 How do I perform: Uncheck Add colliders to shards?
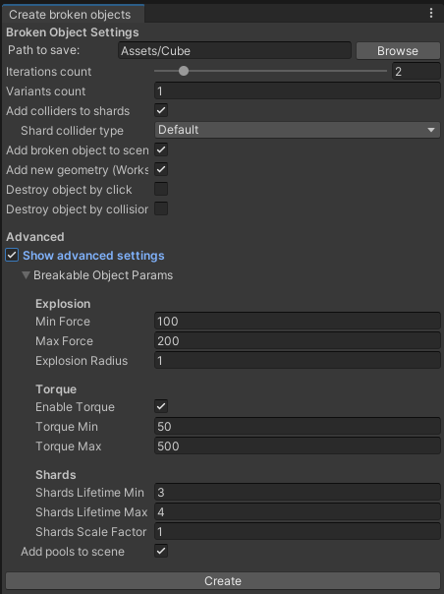pyautogui.click(x=161, y=110)
